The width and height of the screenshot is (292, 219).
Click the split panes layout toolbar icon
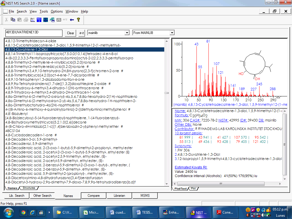pyautogui.click(x=59, y=20)
